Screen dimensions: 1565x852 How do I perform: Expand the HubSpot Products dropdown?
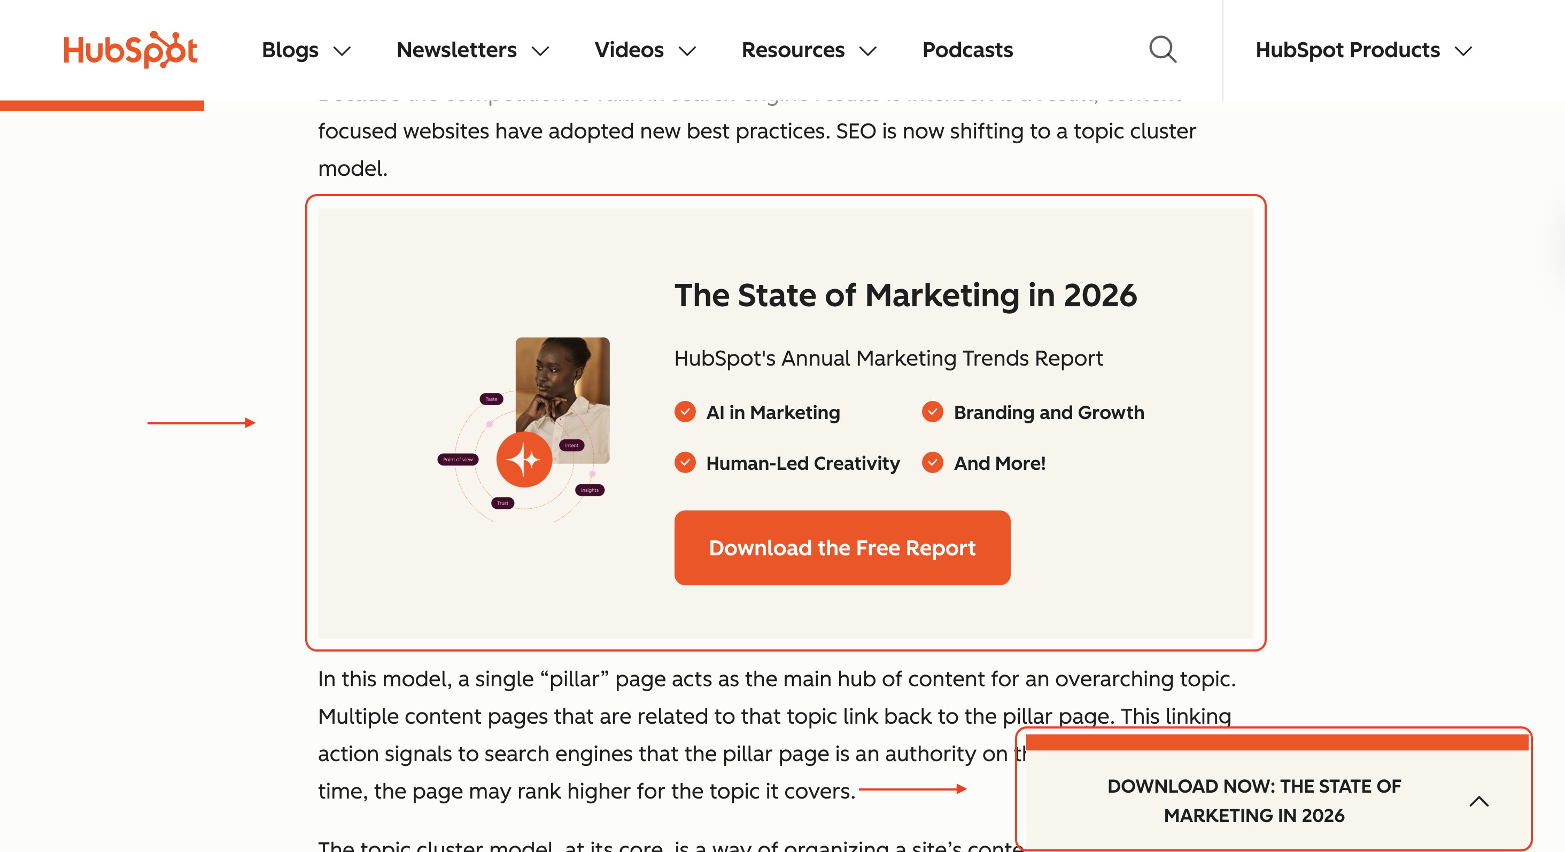pos(1363,50)
